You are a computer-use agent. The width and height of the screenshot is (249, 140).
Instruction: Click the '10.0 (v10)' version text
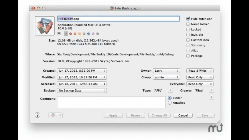(65, 28)
